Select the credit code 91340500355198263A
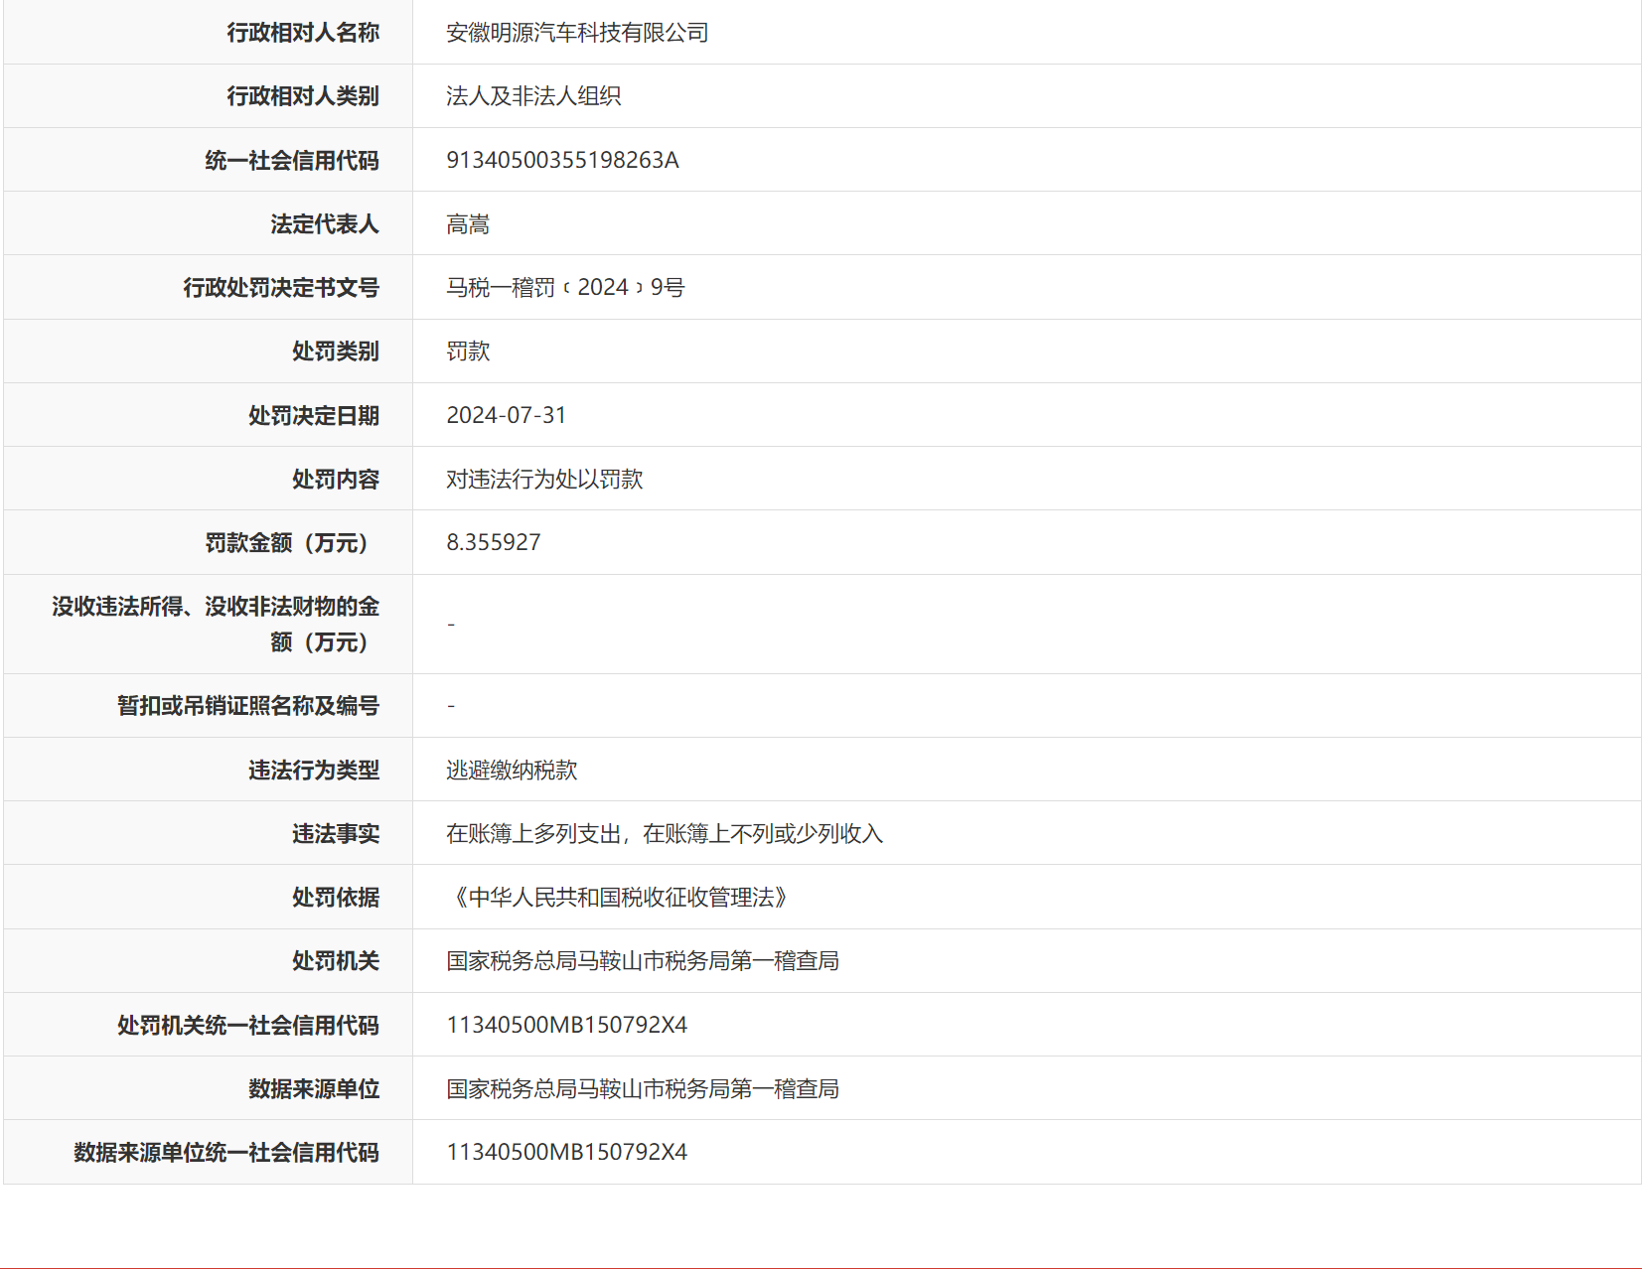This screenshot has height=1269, width=1642. [562, 160]
